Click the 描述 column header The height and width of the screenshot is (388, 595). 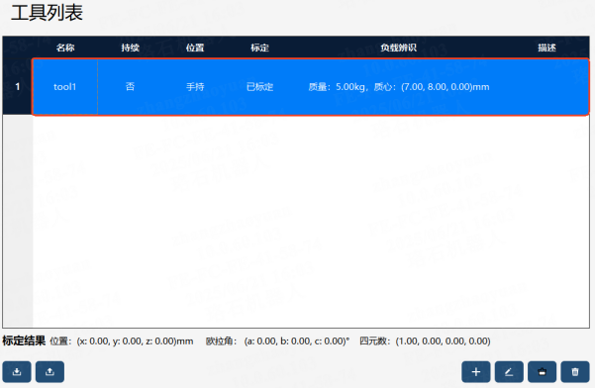point(546,48)
